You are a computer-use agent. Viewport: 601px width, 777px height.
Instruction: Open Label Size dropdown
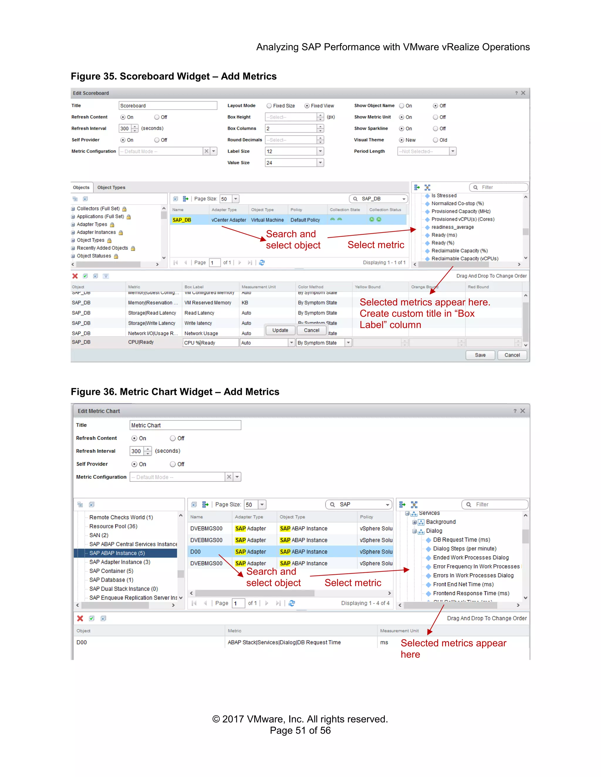coord(320,151)
